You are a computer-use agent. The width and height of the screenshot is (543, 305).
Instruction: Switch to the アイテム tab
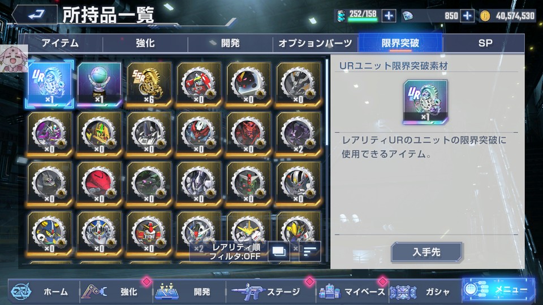point(61,43)
